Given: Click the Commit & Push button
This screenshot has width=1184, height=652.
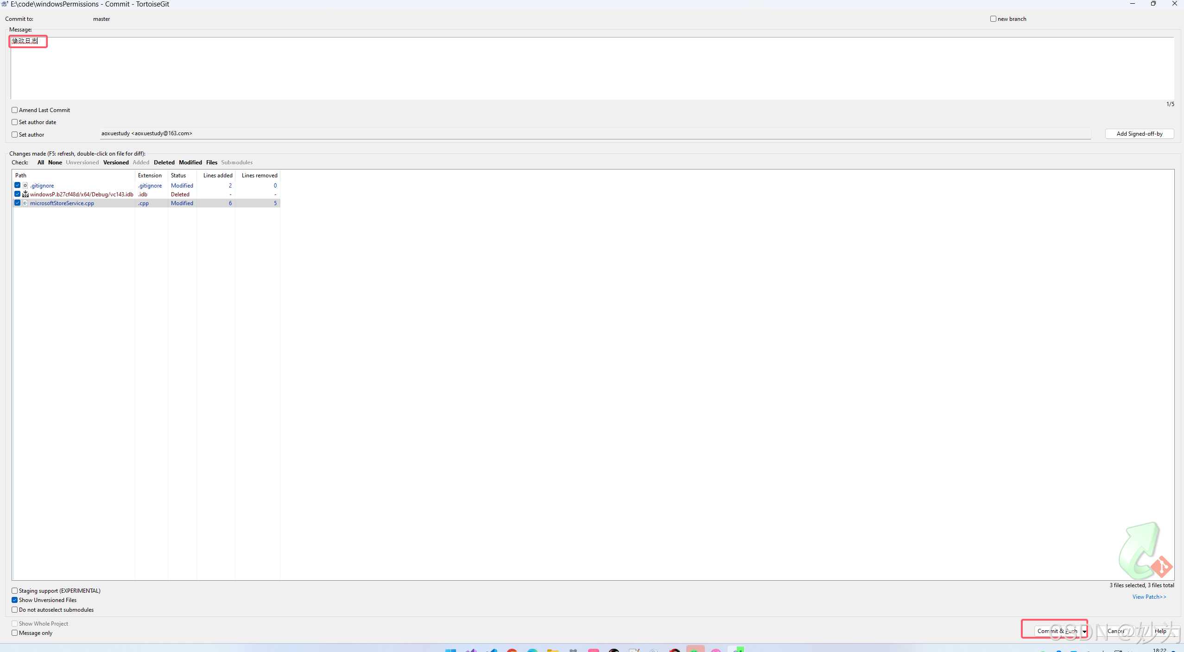Looking at the screenshot, I should [1054, 630].
